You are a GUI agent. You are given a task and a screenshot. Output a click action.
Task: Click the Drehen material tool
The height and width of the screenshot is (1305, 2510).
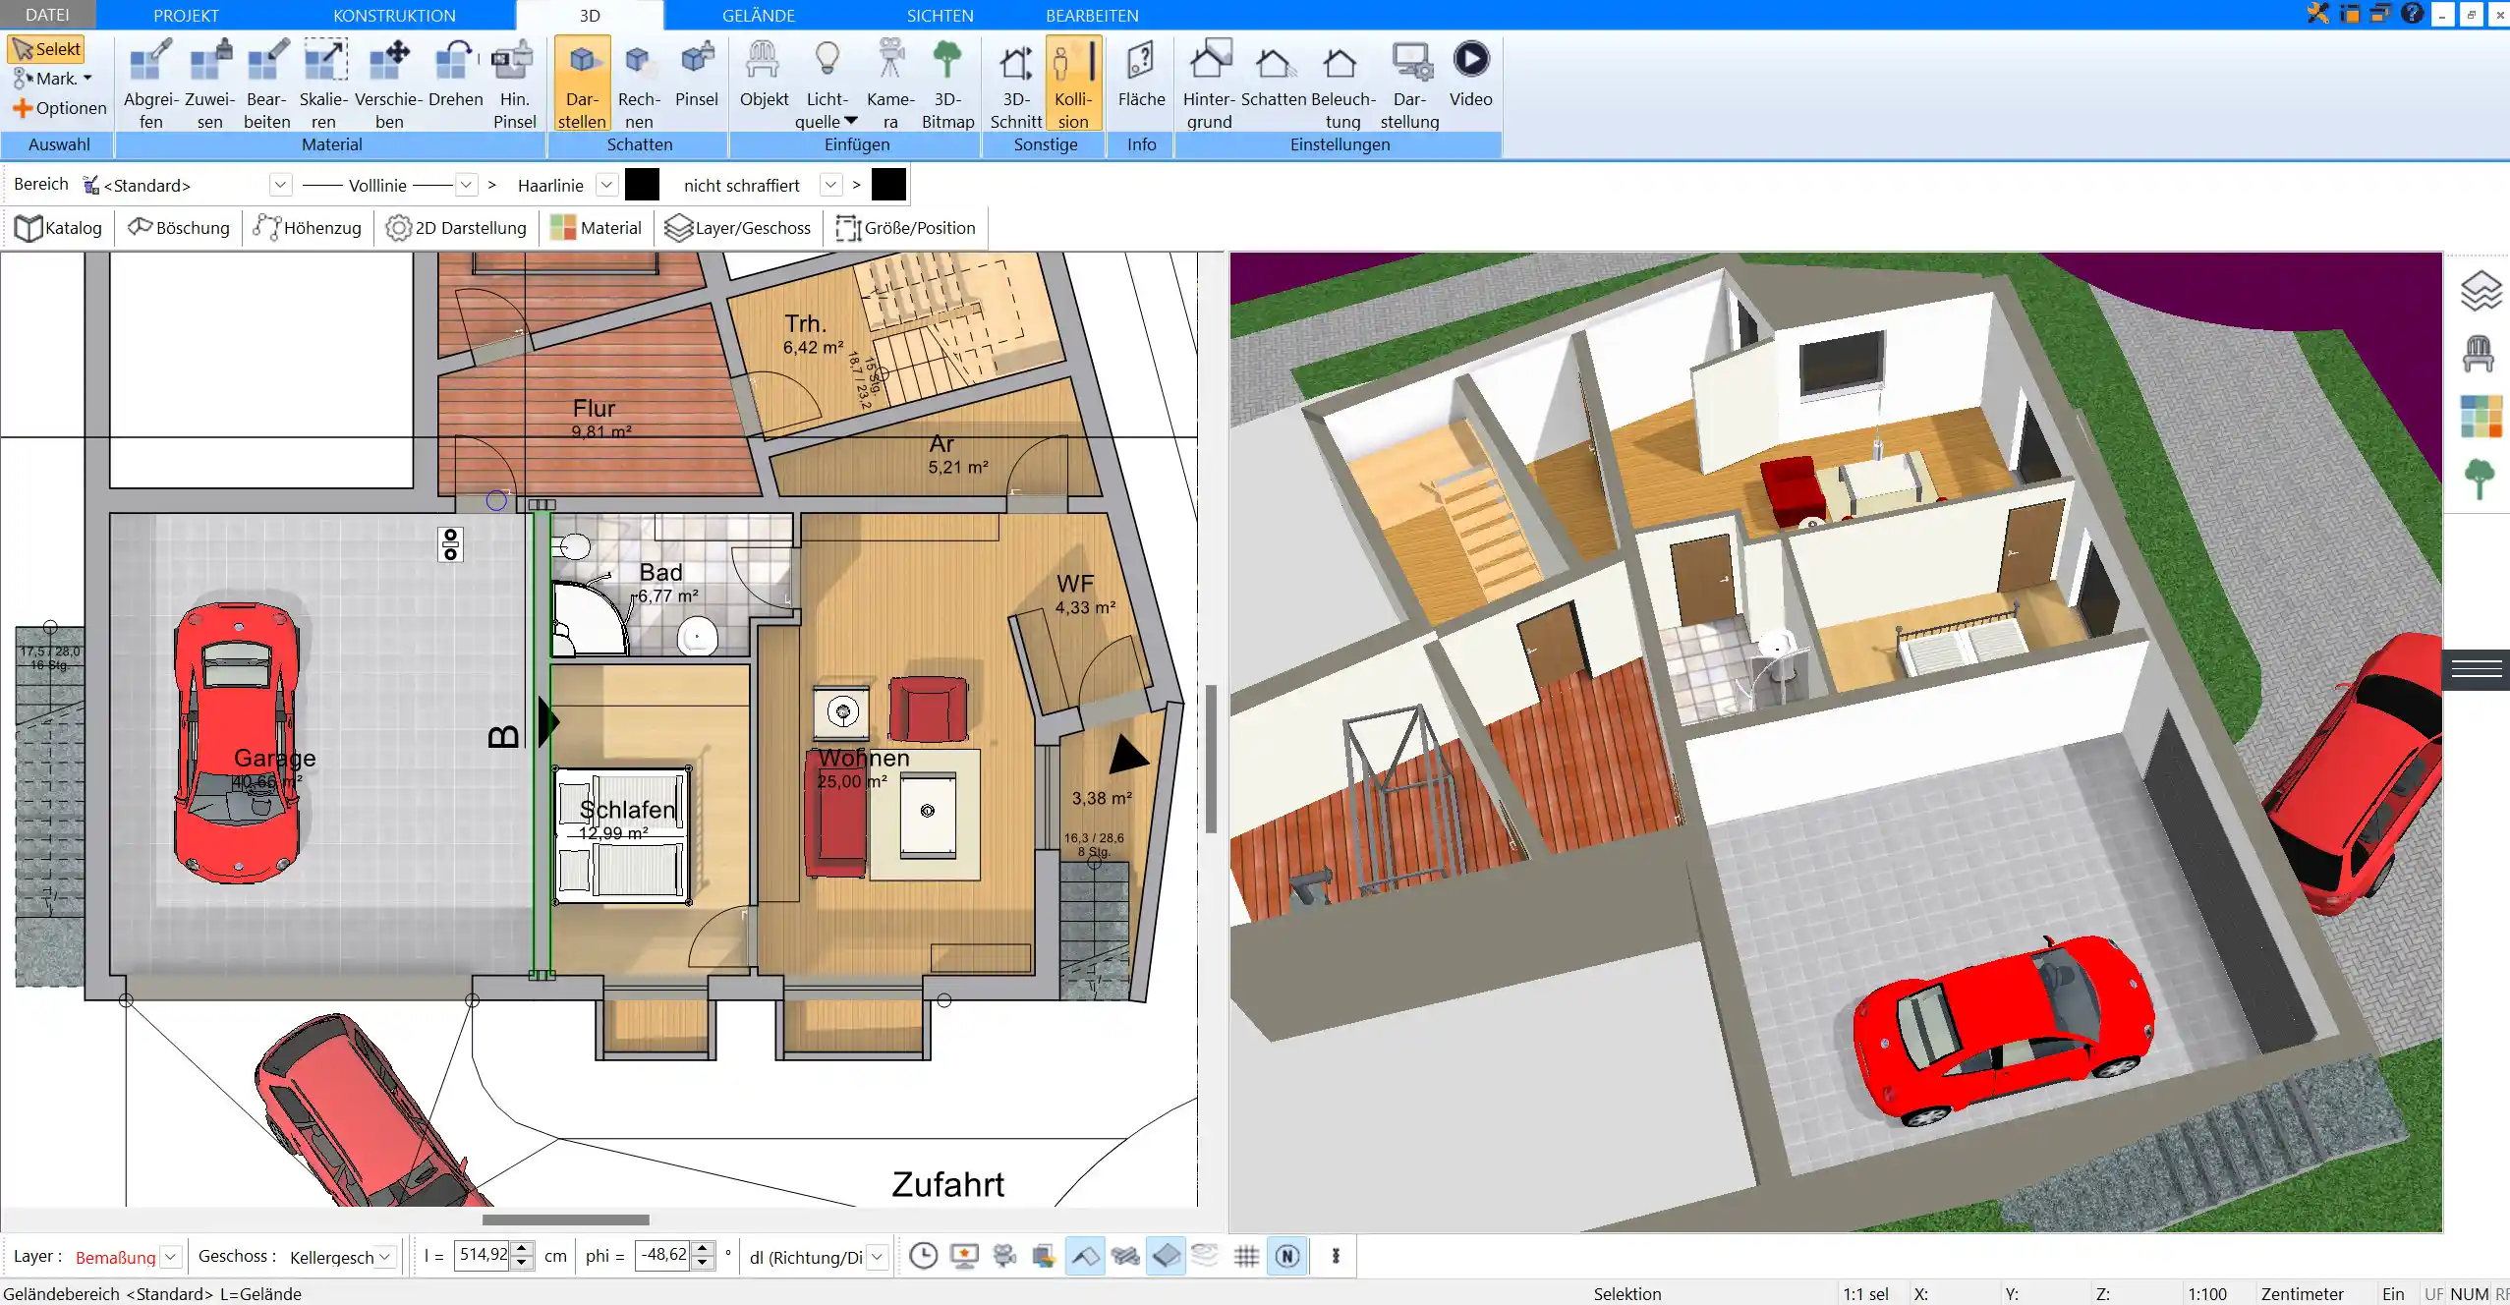[455, 74]
